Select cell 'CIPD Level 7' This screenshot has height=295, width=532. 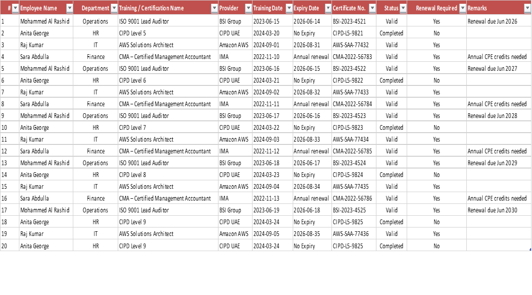[x=168, y=128]
